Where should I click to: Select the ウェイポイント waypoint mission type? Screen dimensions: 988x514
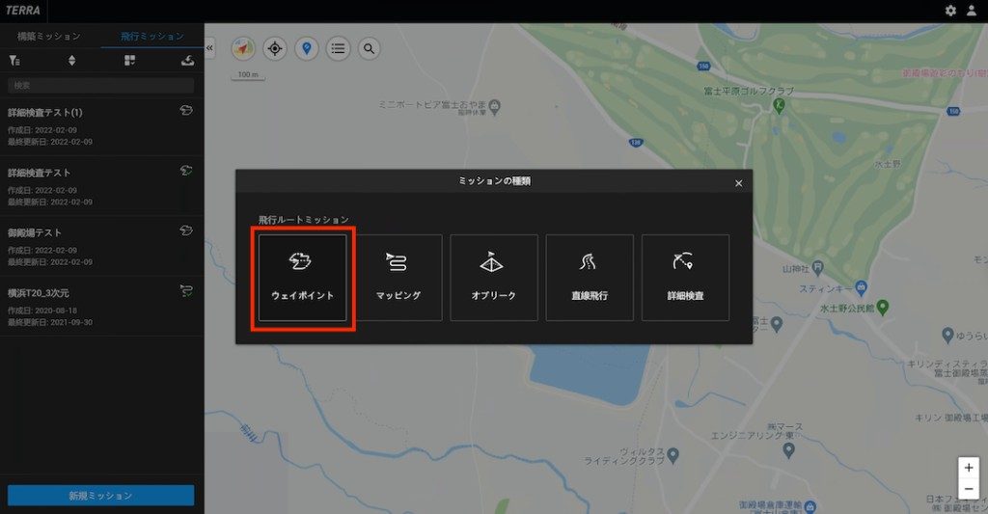coord(303,278)
